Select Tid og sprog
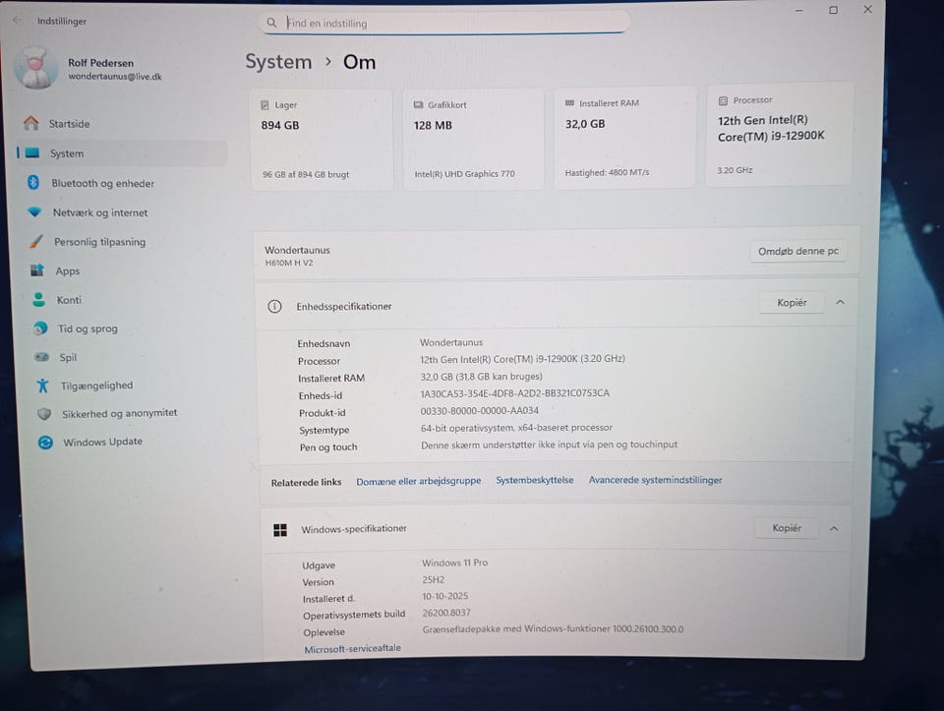The width and height of the screenshot is (944, 711). [x=128, y=328]
